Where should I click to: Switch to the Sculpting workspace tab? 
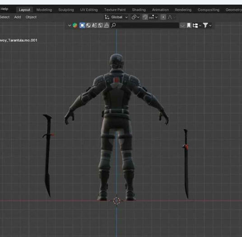(x=66, y=10)
